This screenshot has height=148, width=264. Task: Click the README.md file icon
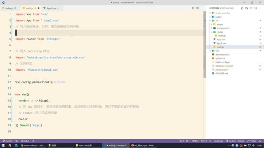(213, 73)
